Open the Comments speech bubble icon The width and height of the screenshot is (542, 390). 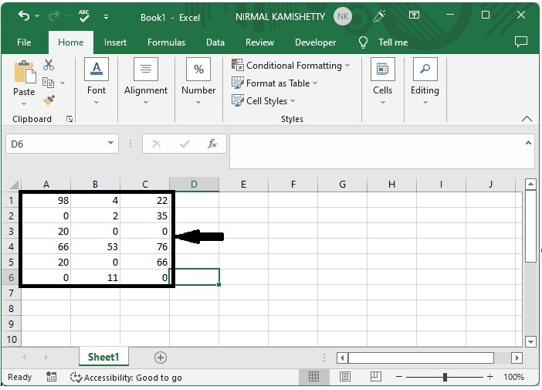520,42
